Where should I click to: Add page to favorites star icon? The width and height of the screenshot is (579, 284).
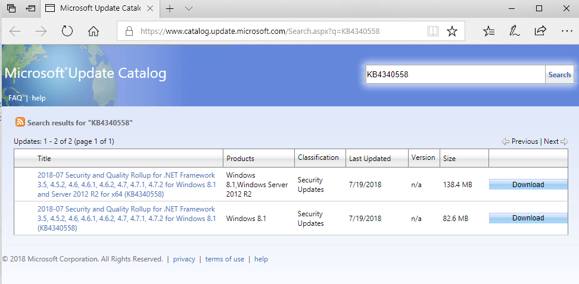tap(452, 31)
